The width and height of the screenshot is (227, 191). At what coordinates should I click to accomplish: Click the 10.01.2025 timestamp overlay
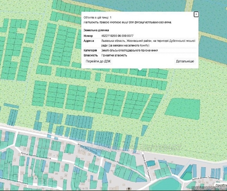tap(209, 188)
